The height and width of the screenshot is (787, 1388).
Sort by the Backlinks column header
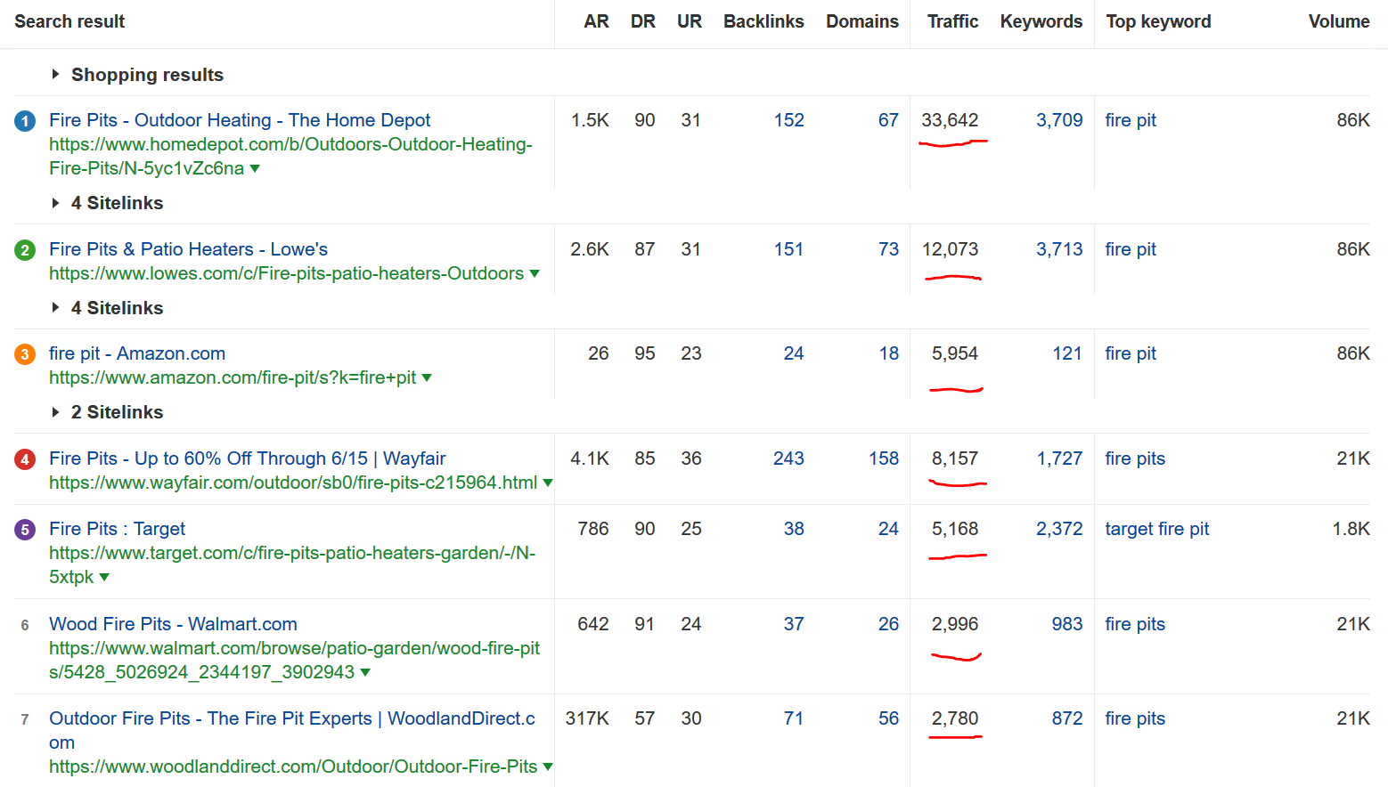[763, 21]
